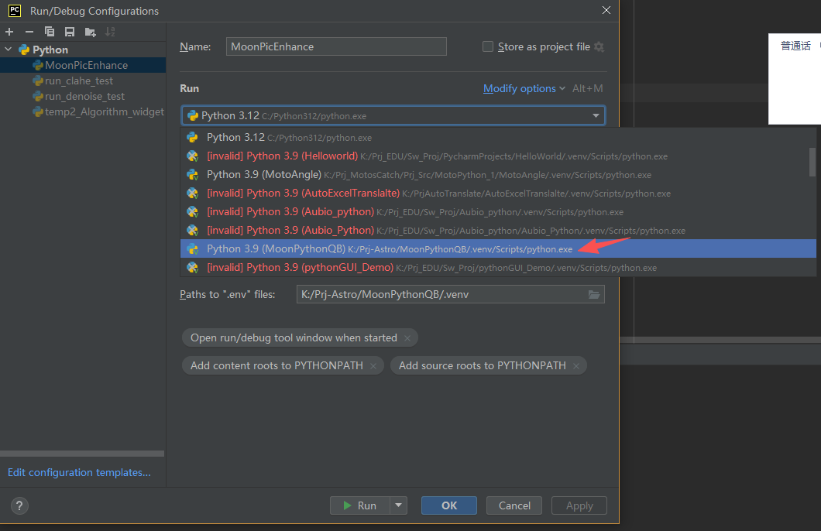
Task: Add a new run configuration
Action: pos(9,32)
